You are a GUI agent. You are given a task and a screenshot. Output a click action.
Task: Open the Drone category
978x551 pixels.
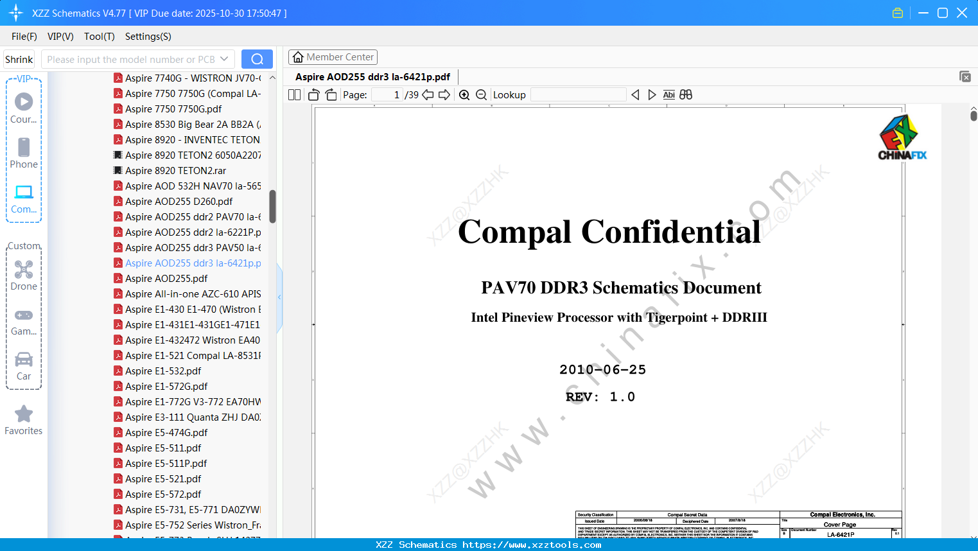pyautogui.click(x=24, y=275)
